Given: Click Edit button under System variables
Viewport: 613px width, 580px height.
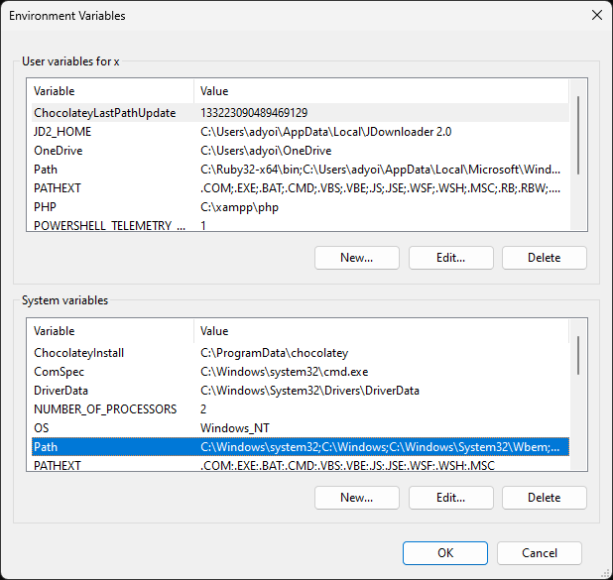Looking at the screenshot, I should point(450,498).
